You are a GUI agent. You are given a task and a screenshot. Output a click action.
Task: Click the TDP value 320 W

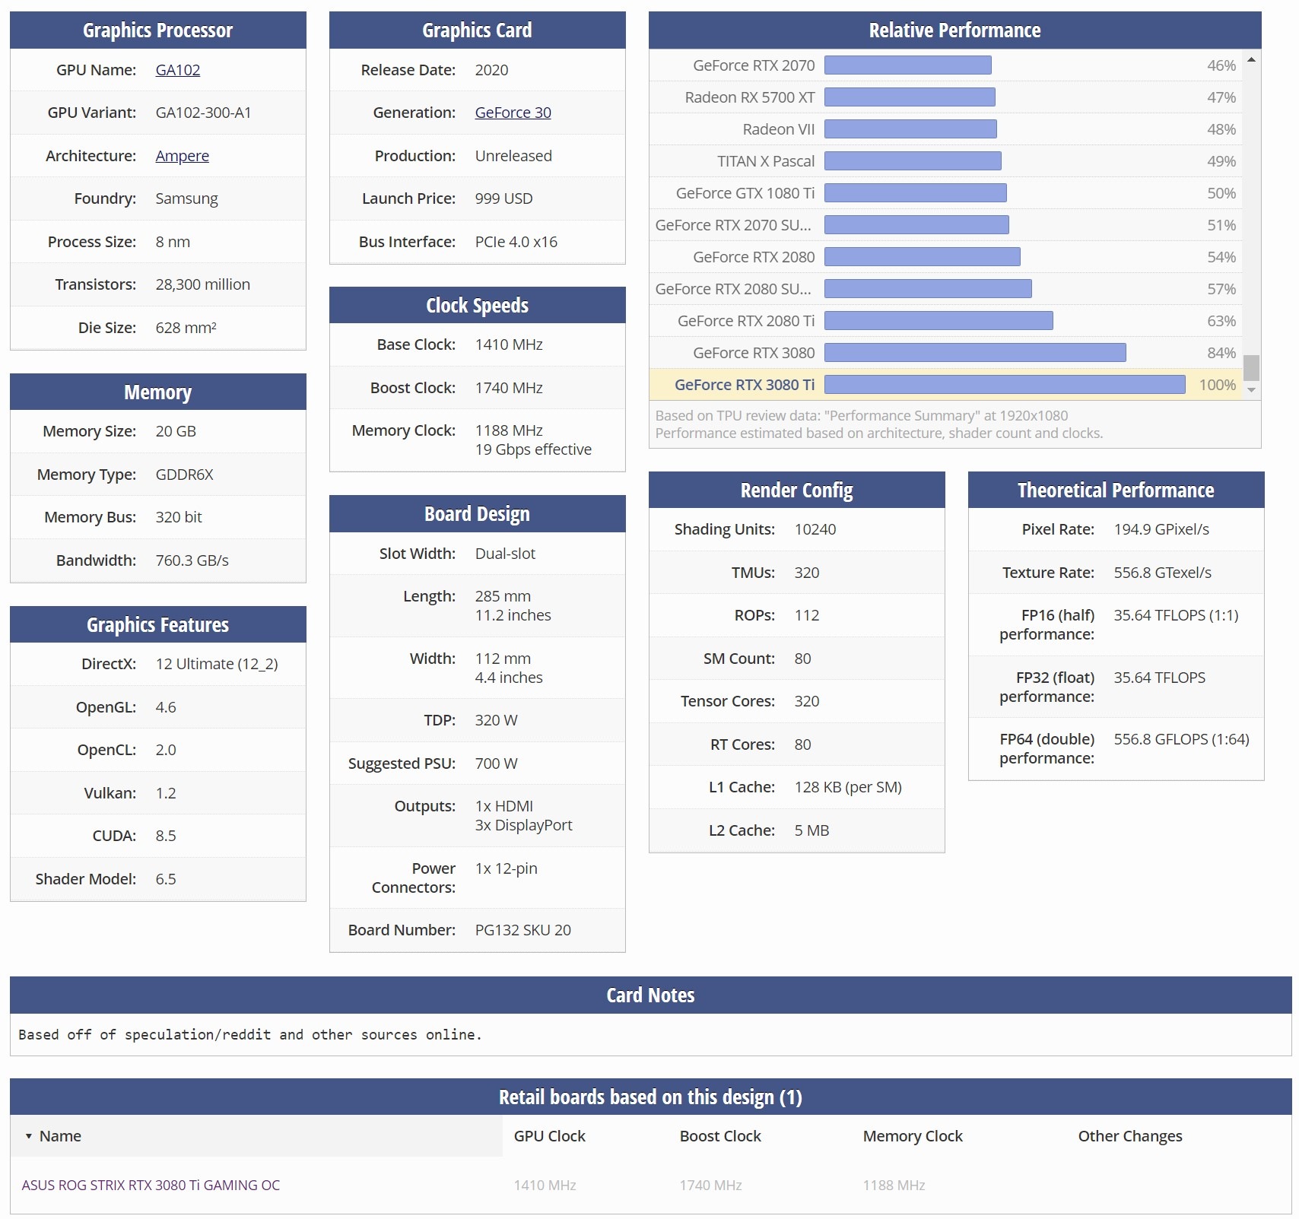coord(496,720)
